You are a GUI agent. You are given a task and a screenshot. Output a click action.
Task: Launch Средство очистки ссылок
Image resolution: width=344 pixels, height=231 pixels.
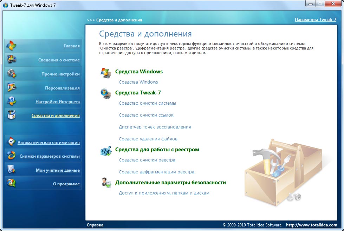pyautogui.click(x=146, y=115)
